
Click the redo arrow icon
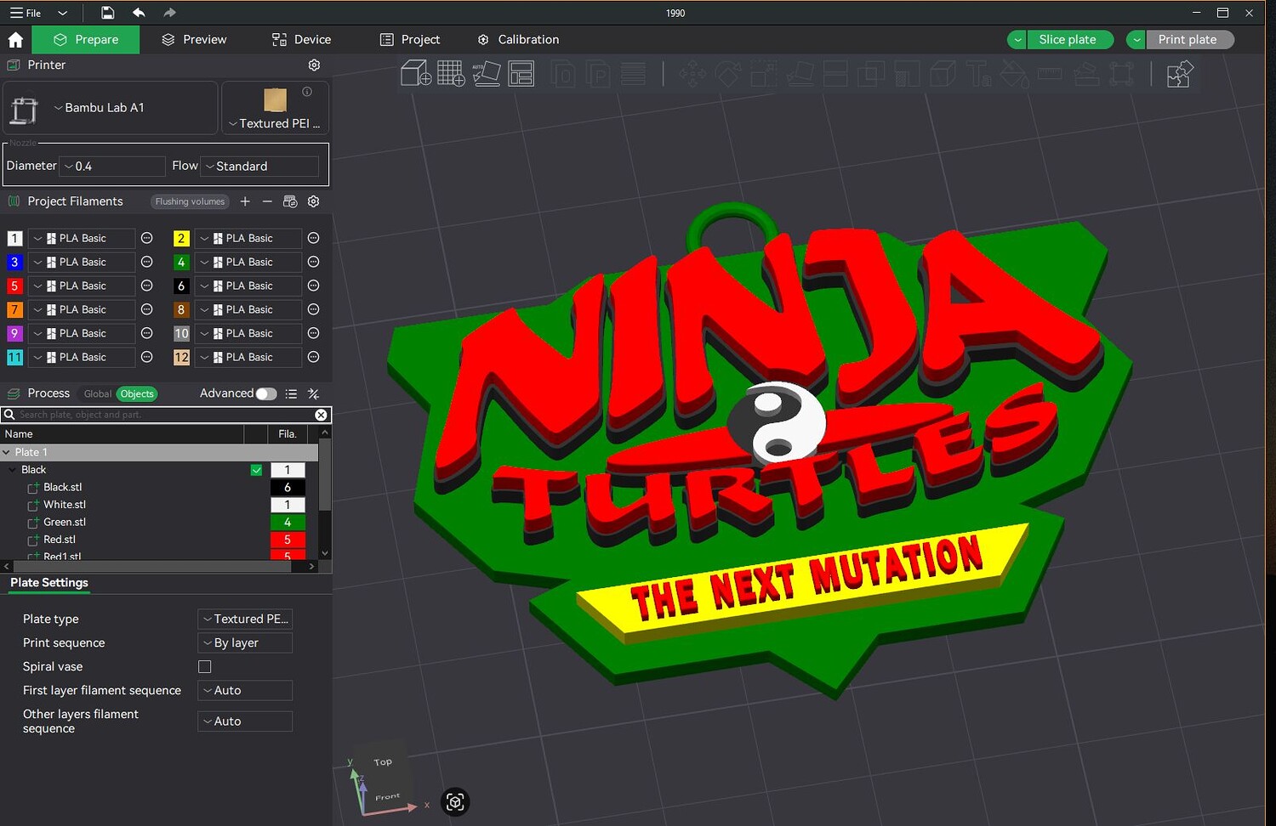[x=169, y=13]
